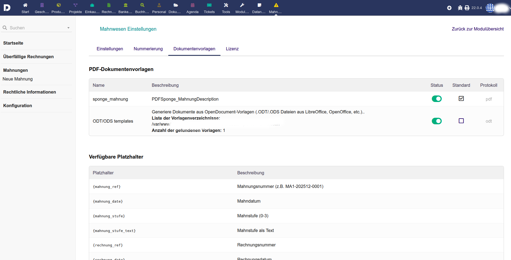This screenshot has width=511, height=260.
Task: Open the Personal HR module icon
Action: [x=159, y=5]
